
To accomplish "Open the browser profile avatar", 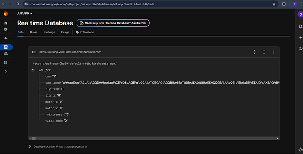I will click(295, 4).
